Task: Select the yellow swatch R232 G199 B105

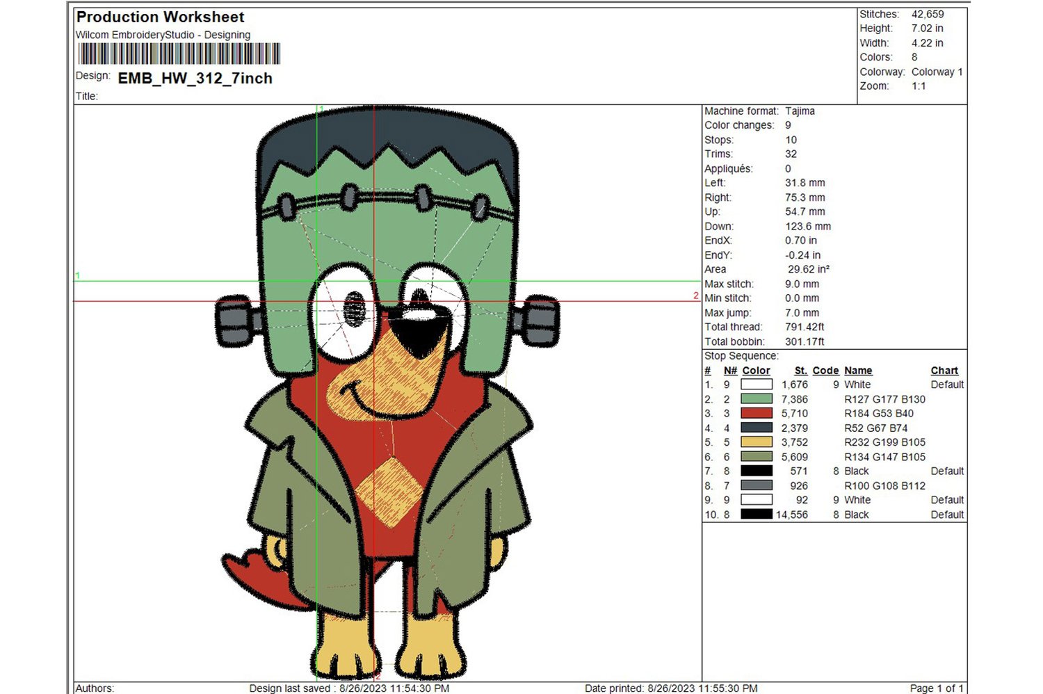Action: pos(757,442)
